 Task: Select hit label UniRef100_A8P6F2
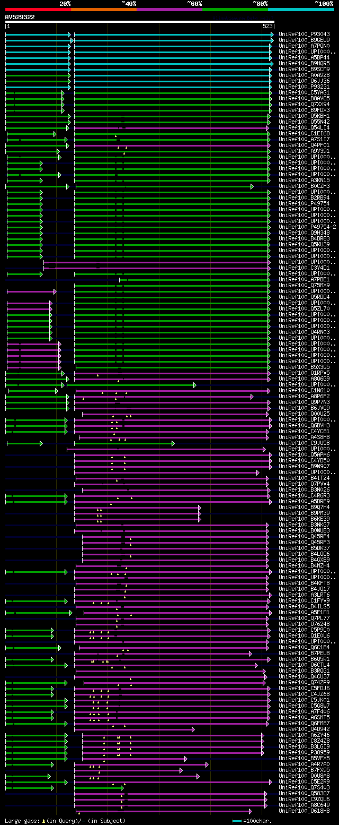[304, 396]
